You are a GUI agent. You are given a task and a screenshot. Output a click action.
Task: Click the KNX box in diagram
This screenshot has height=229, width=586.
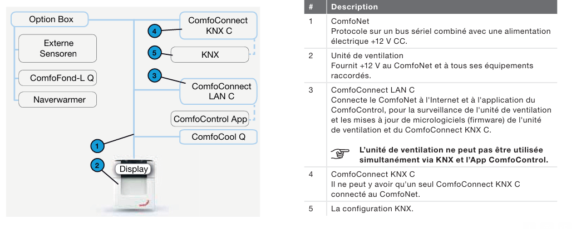click(x=210, y=55)
